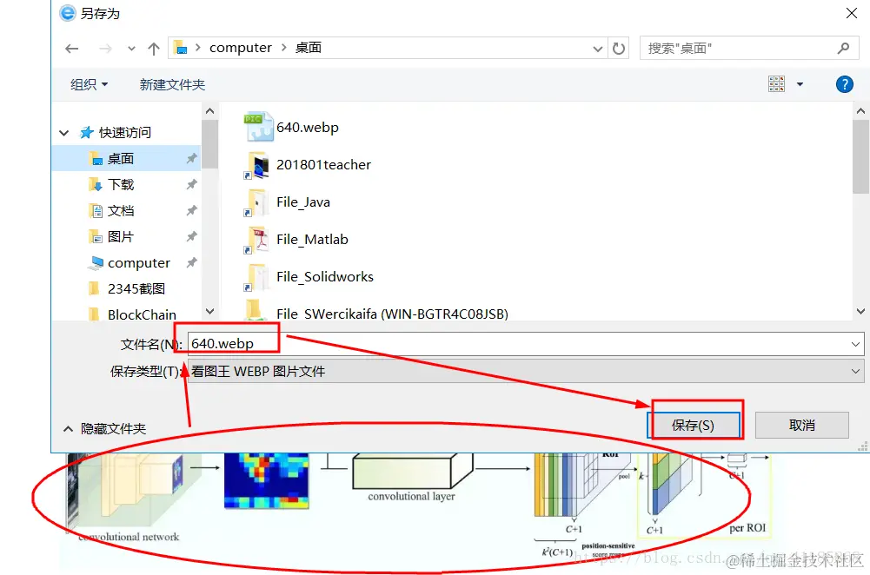Open 下载 in the navigation pane
The width and height of the screenshot is (870, 575).
121,185
